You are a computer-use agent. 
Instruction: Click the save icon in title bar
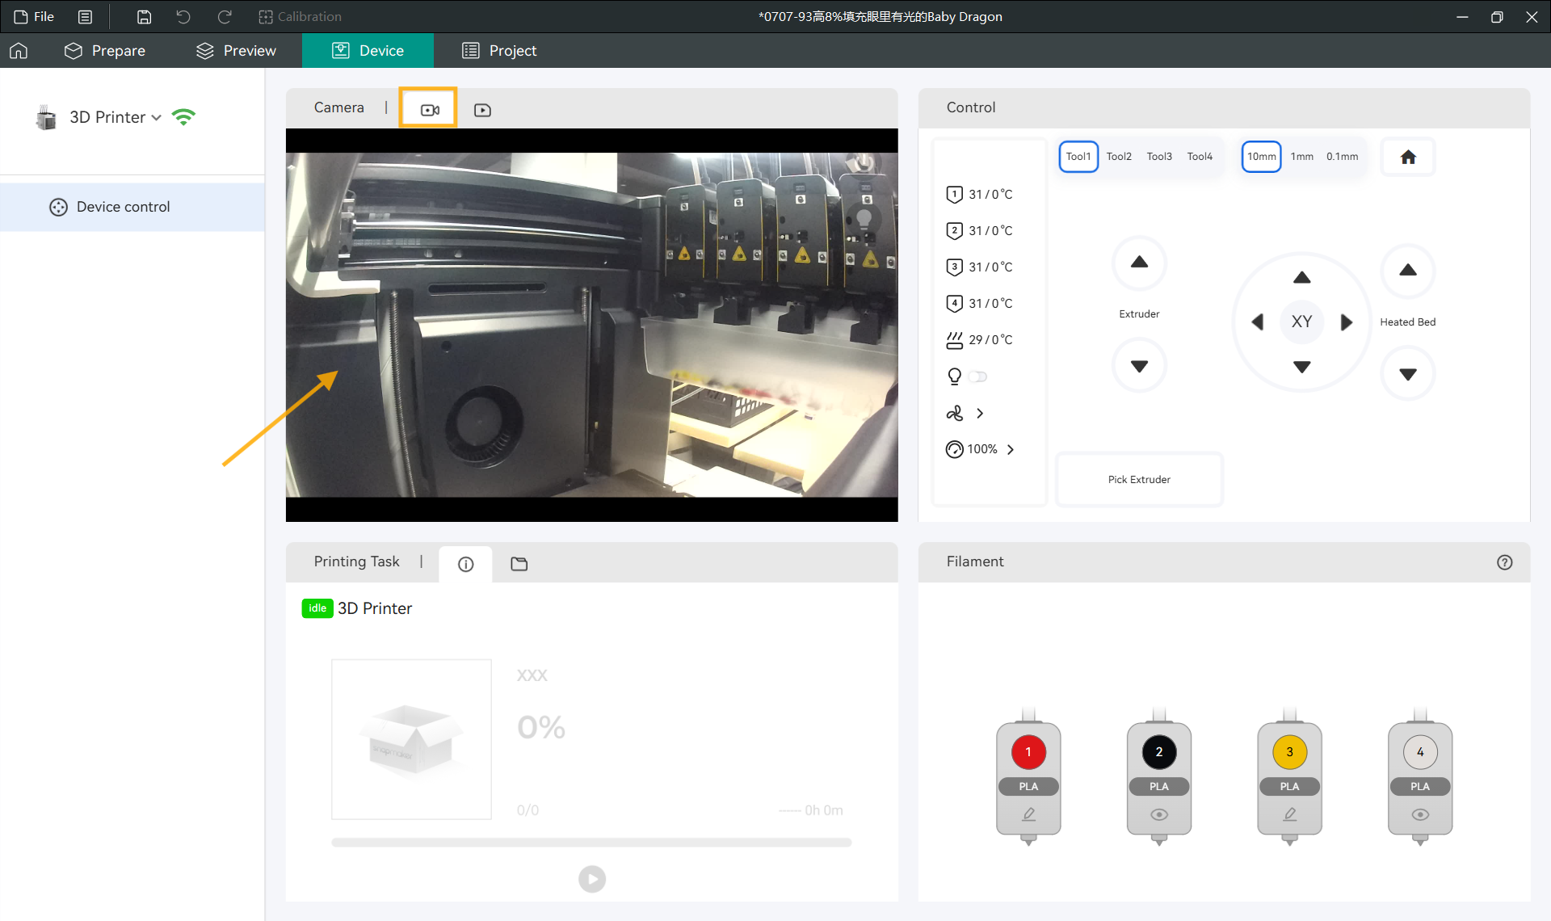tap(144, 16)
